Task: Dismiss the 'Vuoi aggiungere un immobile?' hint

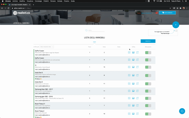Action: [176, 31]
